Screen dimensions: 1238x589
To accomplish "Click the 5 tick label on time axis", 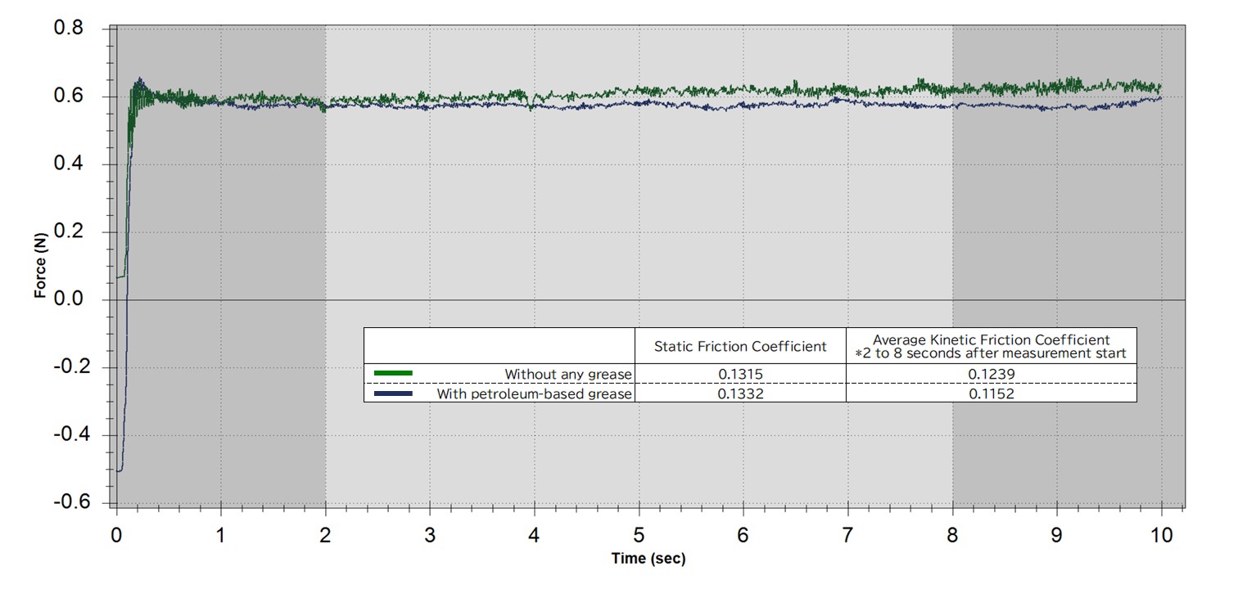I will [639, 535].
